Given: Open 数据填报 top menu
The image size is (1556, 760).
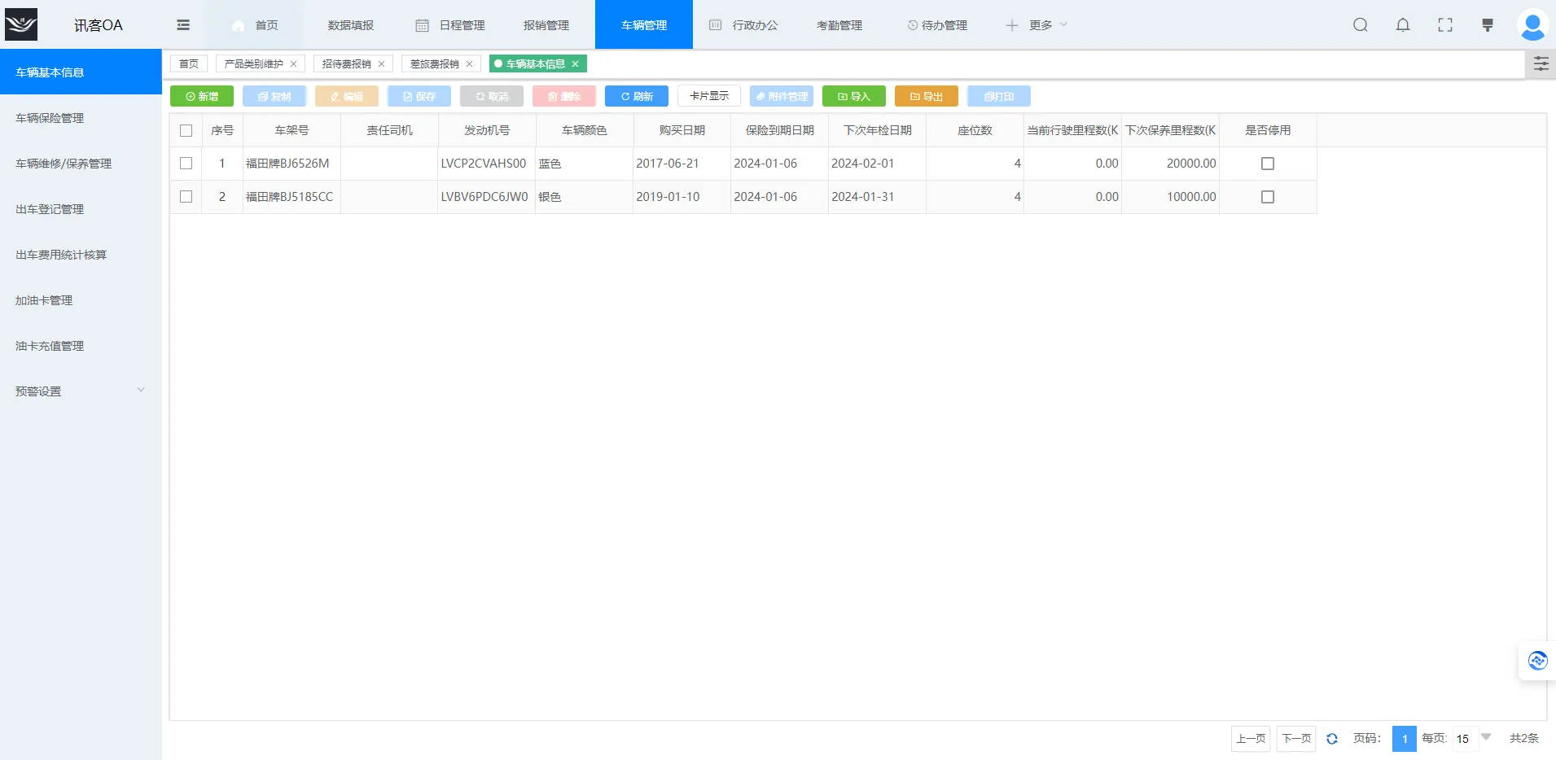Looking at the screenshot, I should pos(351,25).
